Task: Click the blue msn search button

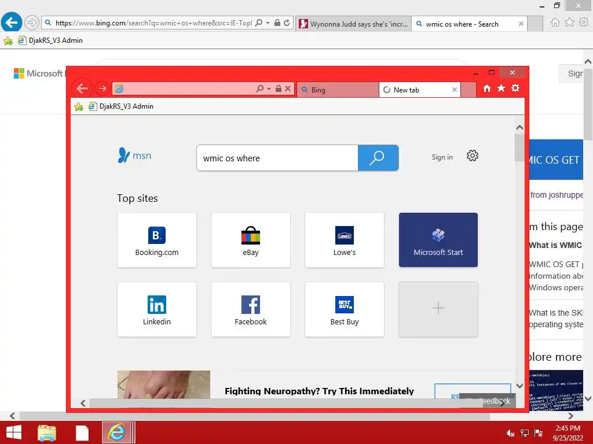Action: coord(378,158)
